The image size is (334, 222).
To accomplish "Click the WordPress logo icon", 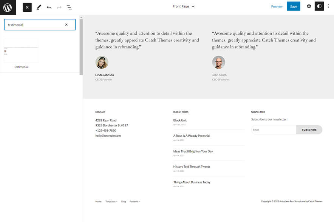I will point(8,7).
